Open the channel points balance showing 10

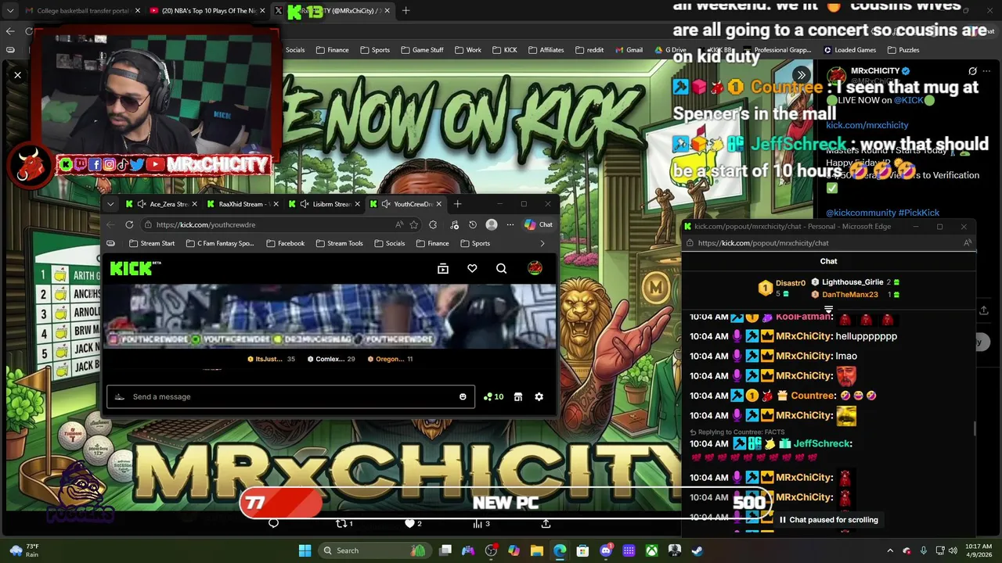(493, 396)
